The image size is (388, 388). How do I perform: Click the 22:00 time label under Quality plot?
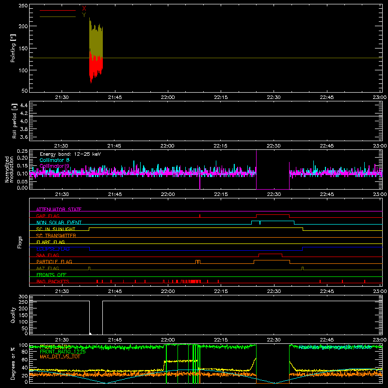click(168, 340)
